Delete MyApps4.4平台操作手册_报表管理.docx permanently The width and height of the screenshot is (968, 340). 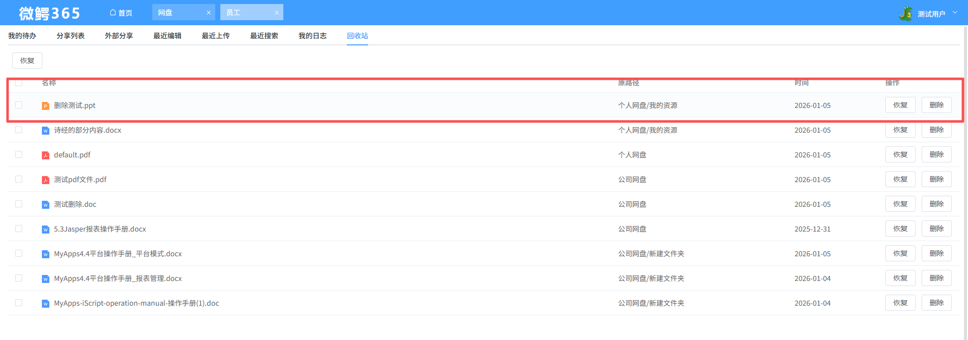[x=937, y=278]
